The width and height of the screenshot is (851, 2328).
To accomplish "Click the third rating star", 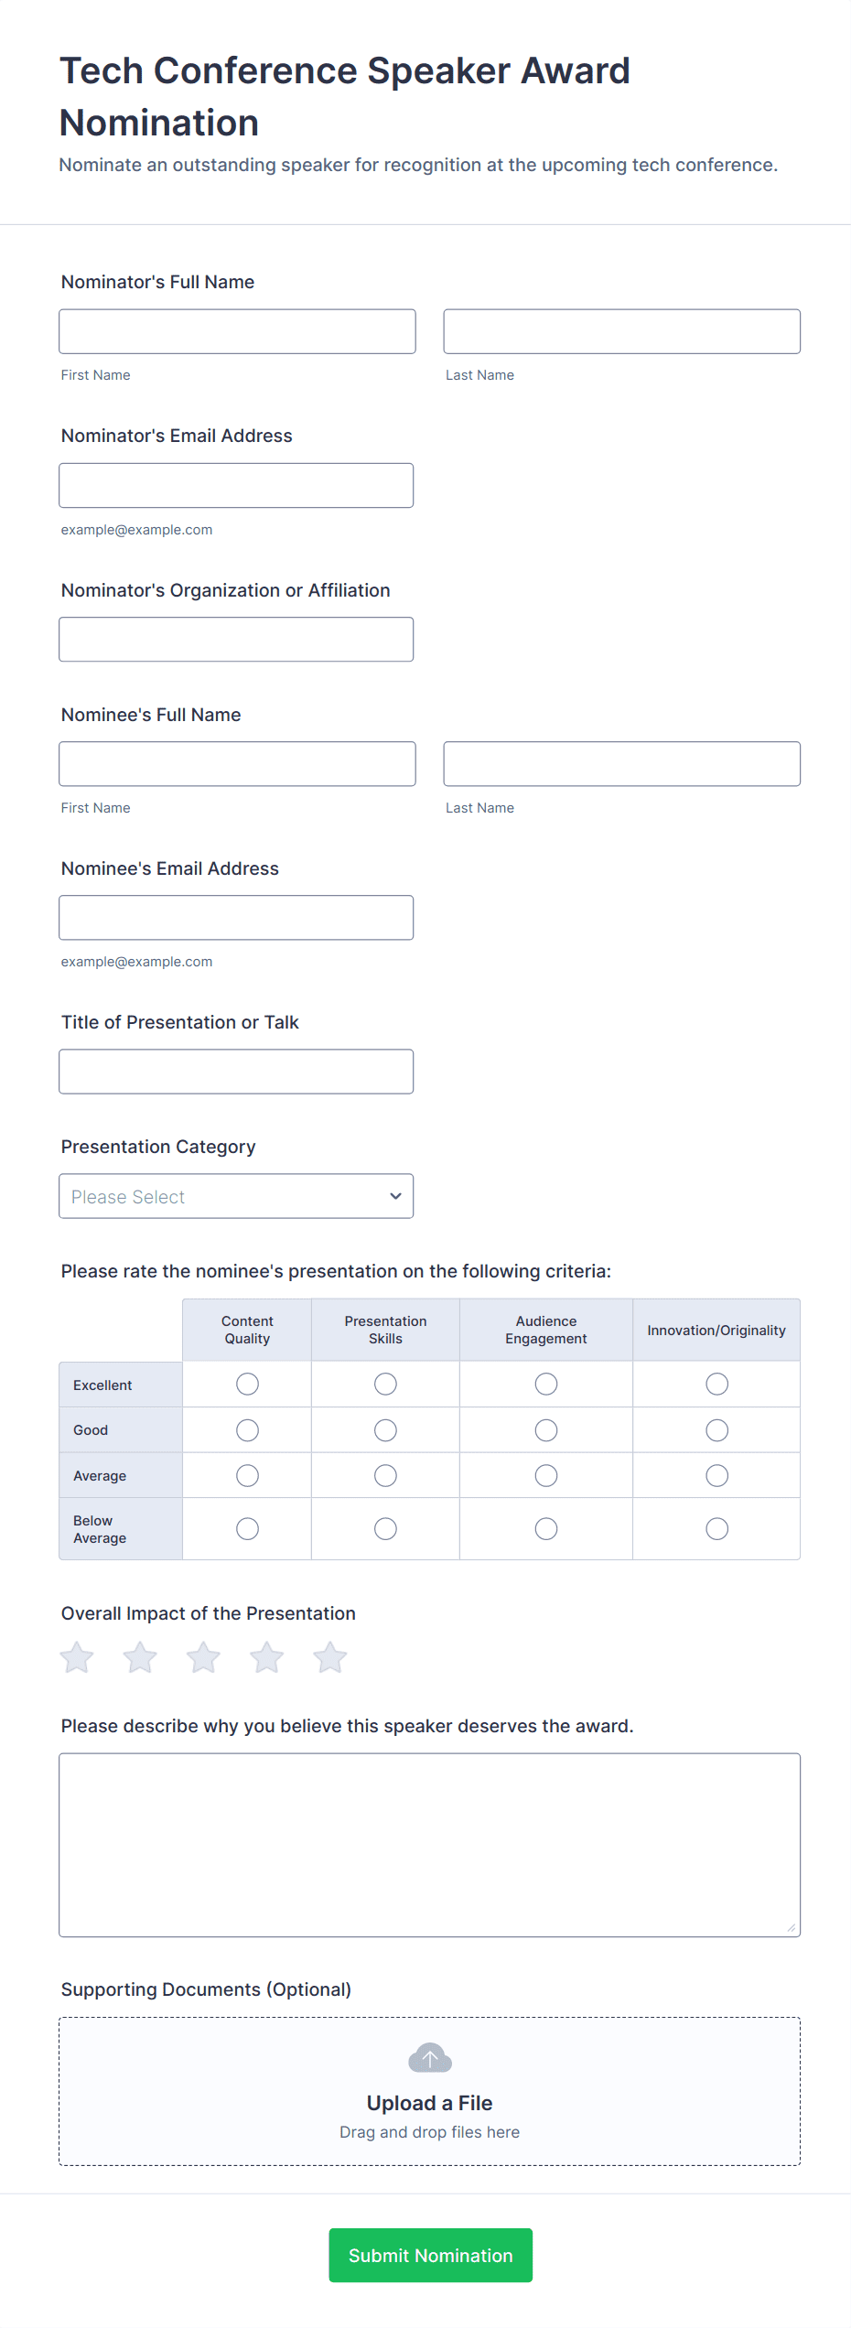I will click(x=203, y=1657).
